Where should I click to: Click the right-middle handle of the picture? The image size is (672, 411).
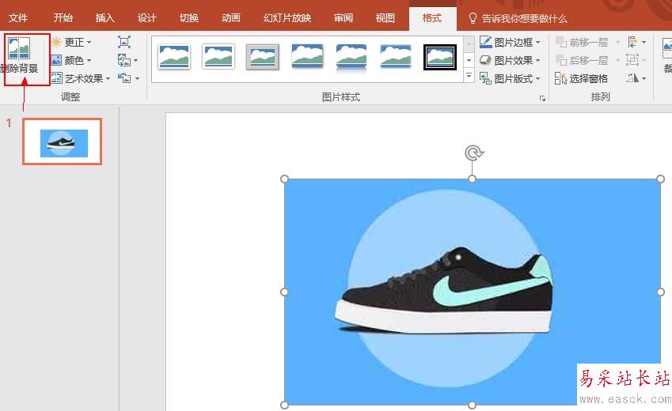click(x=660, y=292)
